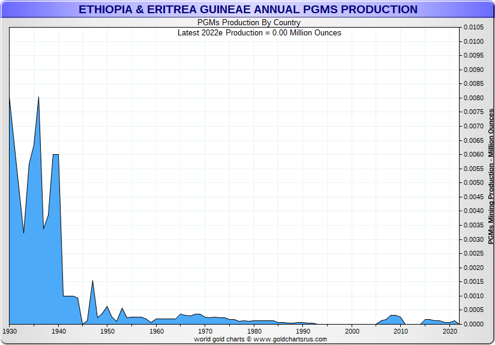
Task: Click the y-axis value 0.0090
Action: click(473, 70)
